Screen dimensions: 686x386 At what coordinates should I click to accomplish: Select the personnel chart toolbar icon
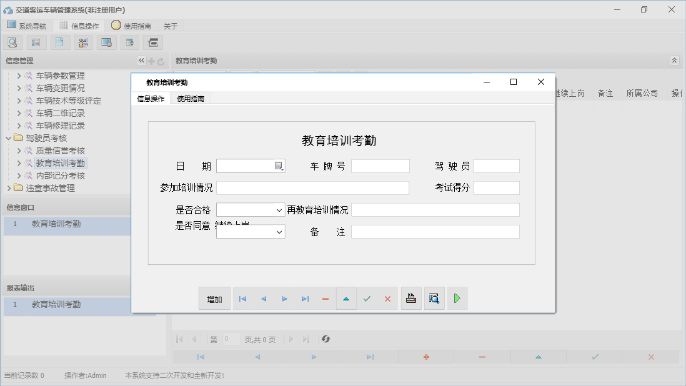tap(83, 42)
